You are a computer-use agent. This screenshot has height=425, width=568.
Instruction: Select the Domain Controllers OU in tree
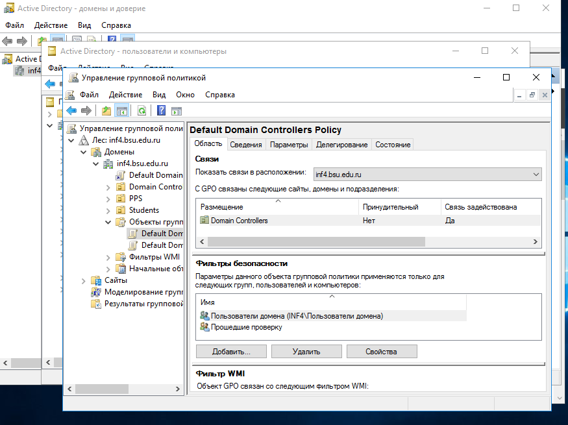click(x=156, y=187)
